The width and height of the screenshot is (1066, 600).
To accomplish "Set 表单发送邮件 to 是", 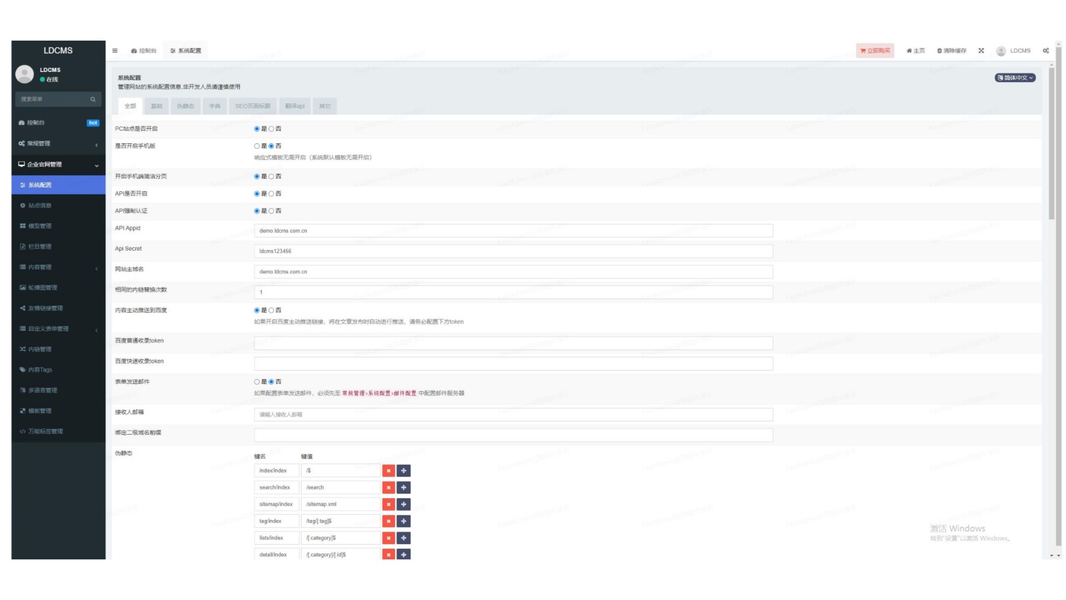I will click(x=257, y=382).
